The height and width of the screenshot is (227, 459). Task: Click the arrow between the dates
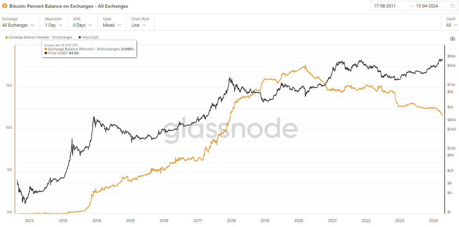point(411,6)
